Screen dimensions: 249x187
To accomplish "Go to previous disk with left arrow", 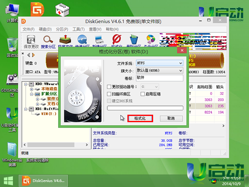I will (29, 55).
